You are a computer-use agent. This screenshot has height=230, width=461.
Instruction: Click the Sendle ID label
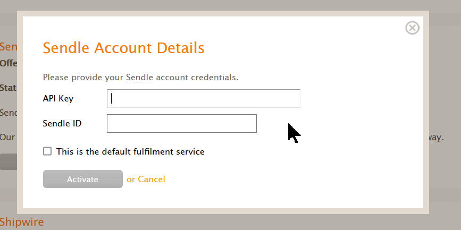coord(62,123)
